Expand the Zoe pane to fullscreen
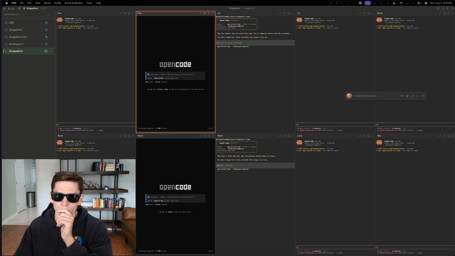The image size is (455, 256). click(121, 13)
